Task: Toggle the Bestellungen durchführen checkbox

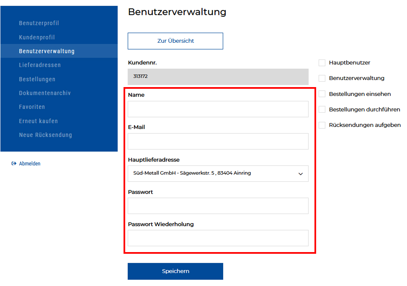Action: pos(322,109)
